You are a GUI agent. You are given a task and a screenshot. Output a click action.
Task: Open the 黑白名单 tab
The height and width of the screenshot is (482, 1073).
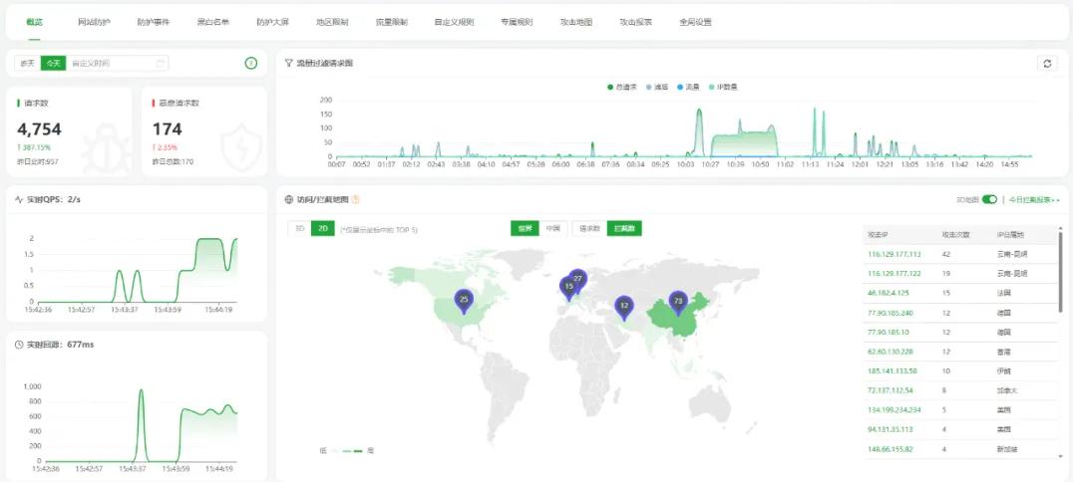(x=212, y=22)
